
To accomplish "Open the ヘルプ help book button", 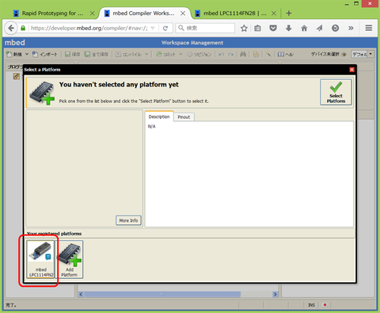I will [x=286, y=54].
